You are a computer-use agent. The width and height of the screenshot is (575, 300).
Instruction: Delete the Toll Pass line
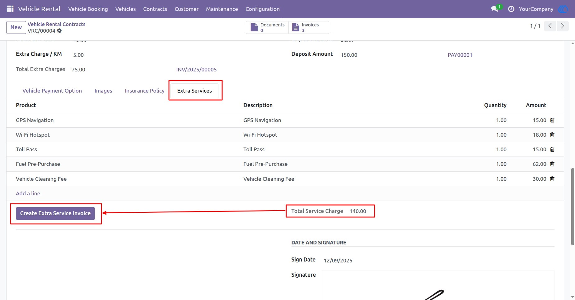(x=552, y=149)
